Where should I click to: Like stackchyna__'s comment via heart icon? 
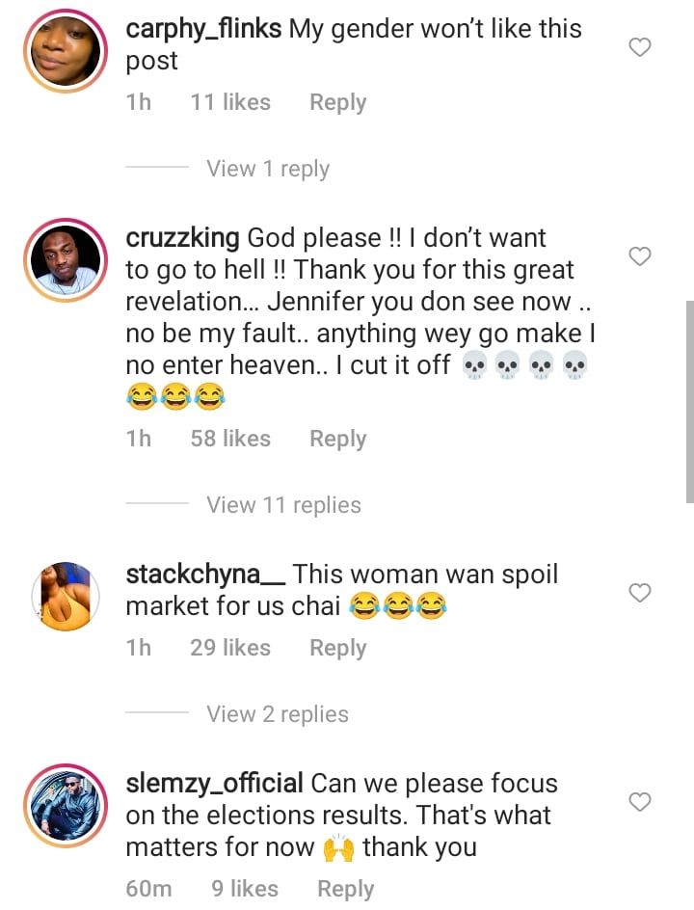[x=640, y=593]
